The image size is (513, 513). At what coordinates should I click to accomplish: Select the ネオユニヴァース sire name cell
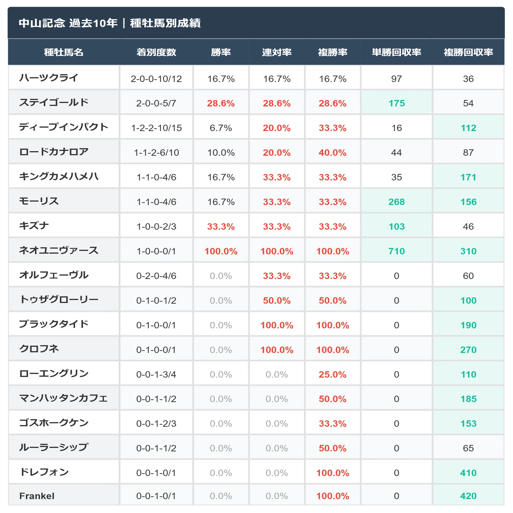[64, 250]
